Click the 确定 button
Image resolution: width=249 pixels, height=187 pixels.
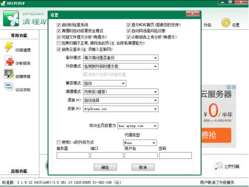pyautogui.click(x=105, y=167)
